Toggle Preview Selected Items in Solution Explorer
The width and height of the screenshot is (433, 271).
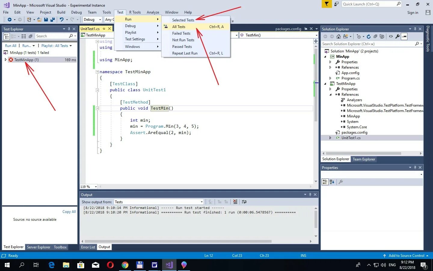[x=404, y=36]
